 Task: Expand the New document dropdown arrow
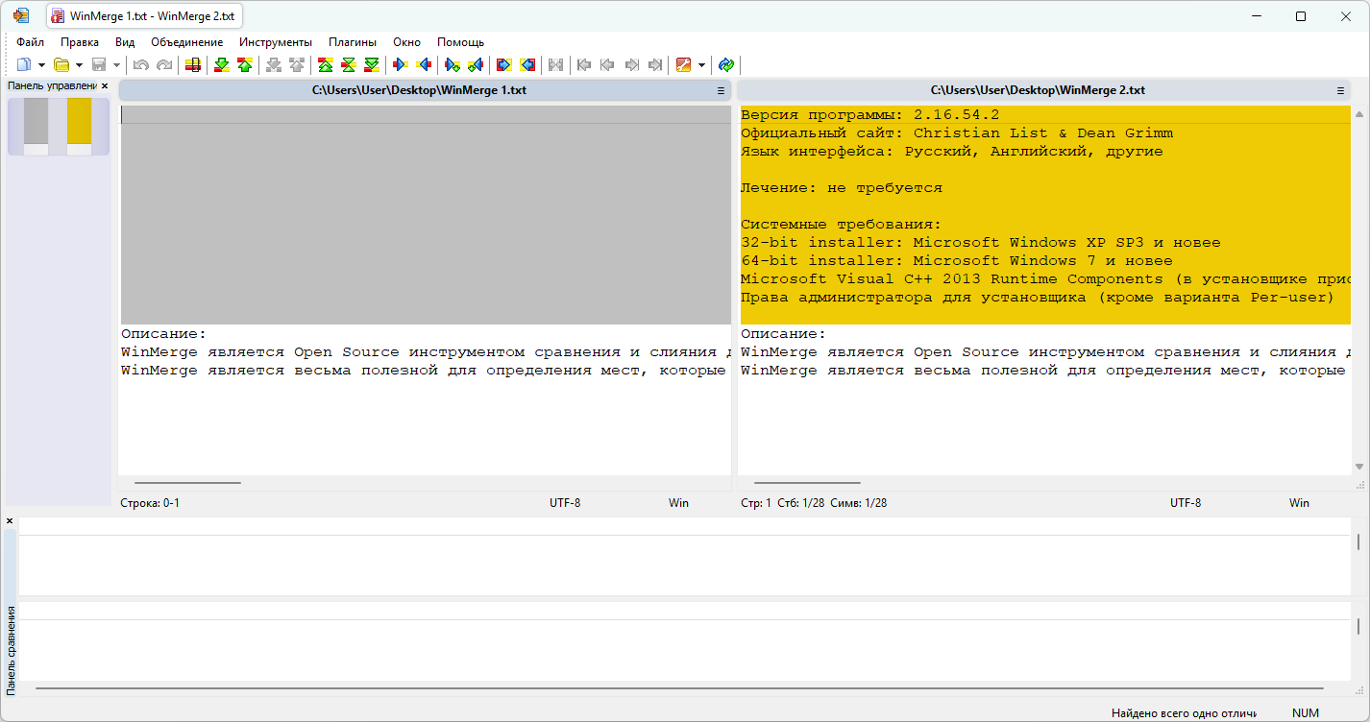(41, 65)
